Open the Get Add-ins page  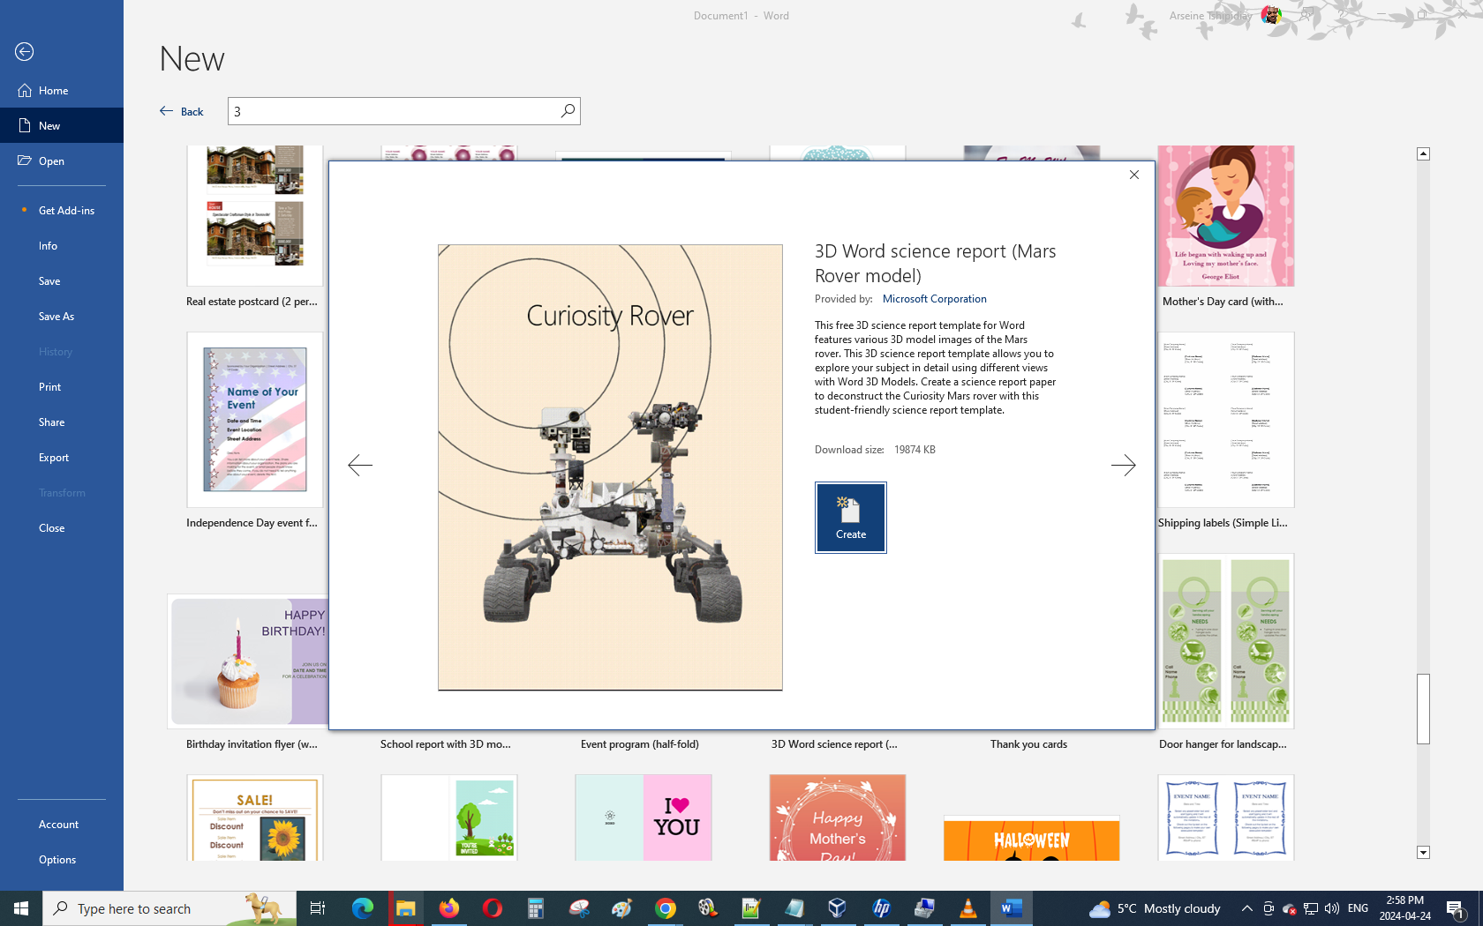(x=66, y=211)
